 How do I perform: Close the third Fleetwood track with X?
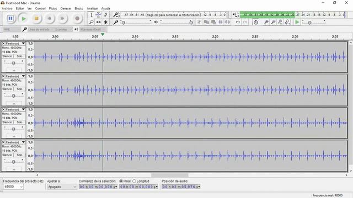[3, 109]
